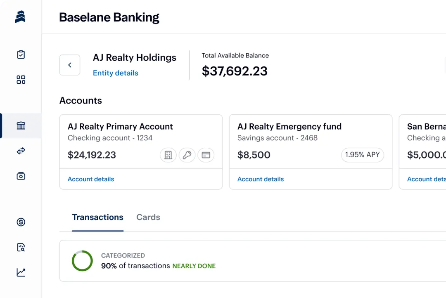
Task: Open the dashboard grid sidebar icon
Action: pos(21,80)
